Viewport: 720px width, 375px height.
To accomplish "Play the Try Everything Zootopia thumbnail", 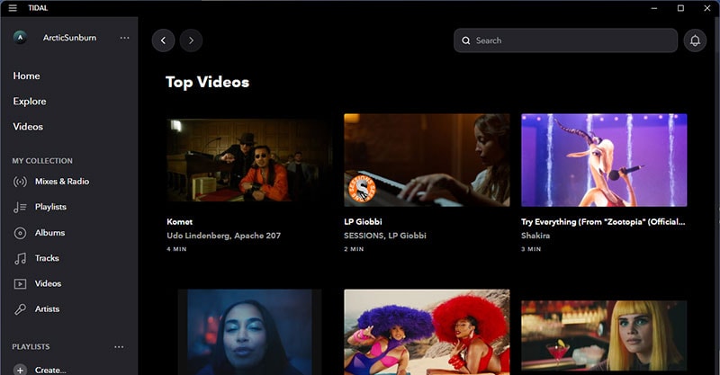I will [x=604, y=160].
